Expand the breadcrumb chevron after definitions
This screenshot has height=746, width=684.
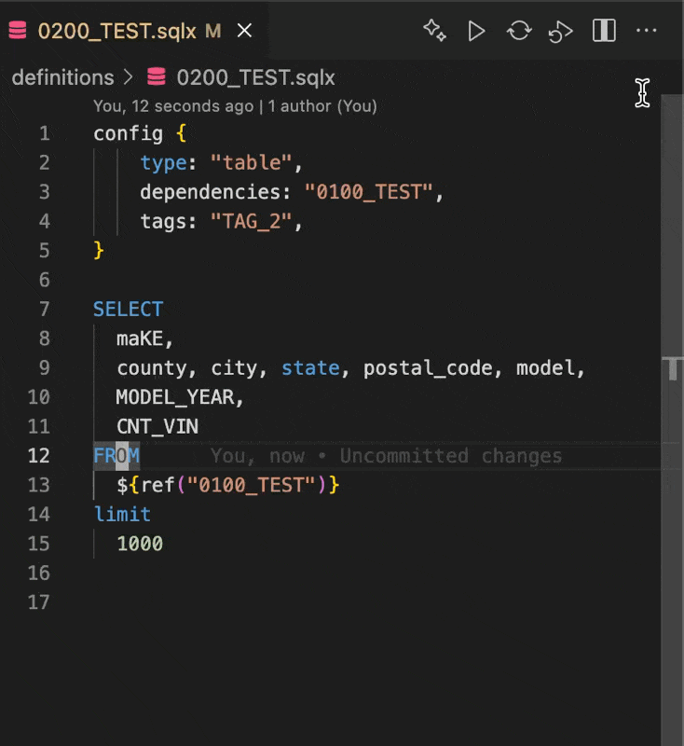coord(128,77)
